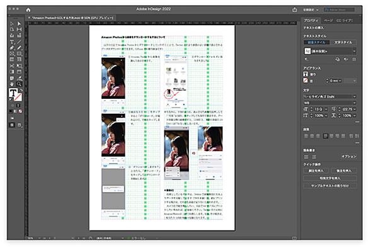369x248 pixels.
Task: Select the Rectangle tool
Action: [x=19, y=54]
